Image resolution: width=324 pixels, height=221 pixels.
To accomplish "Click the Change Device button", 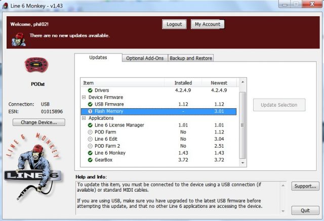I will point(38,122).
